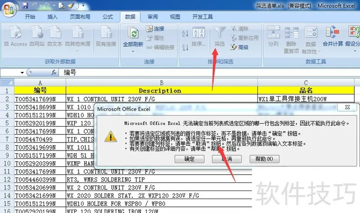This screenshot has height=213, width=360.
Task: Click the formula bar showing 编号
Action: click(209, 73)
